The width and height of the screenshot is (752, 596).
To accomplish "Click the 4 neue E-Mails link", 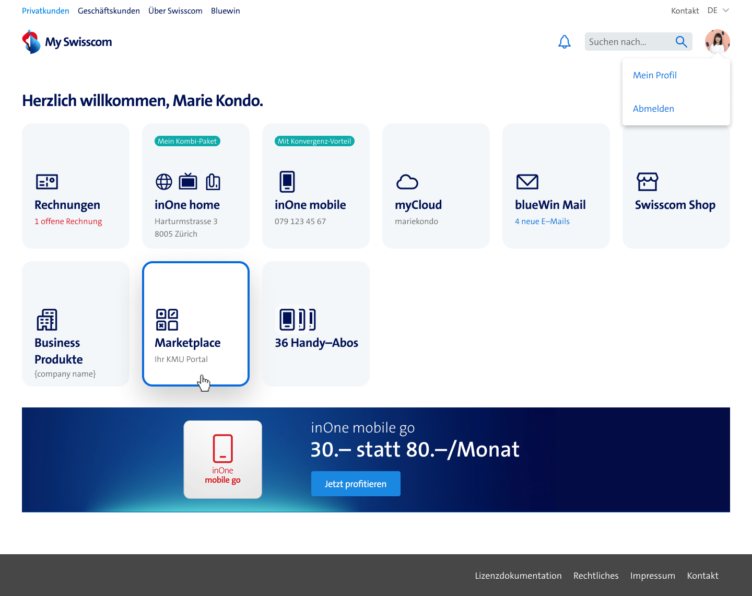I will coord(542,221).
